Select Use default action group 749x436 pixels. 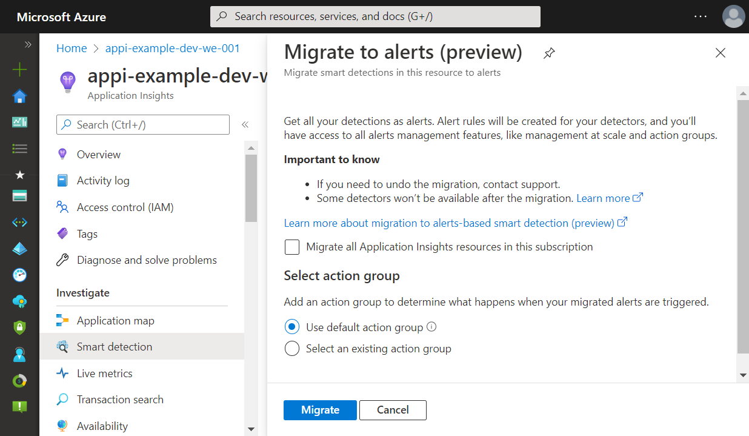pyautogui.click(x=292, y=327)
